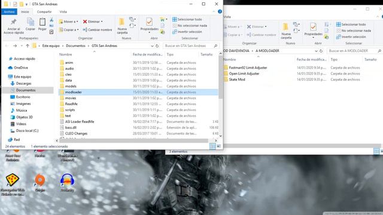The image size is (383, 215).
Task: Switch to the Vista ribbon tab
Action: 63,12
